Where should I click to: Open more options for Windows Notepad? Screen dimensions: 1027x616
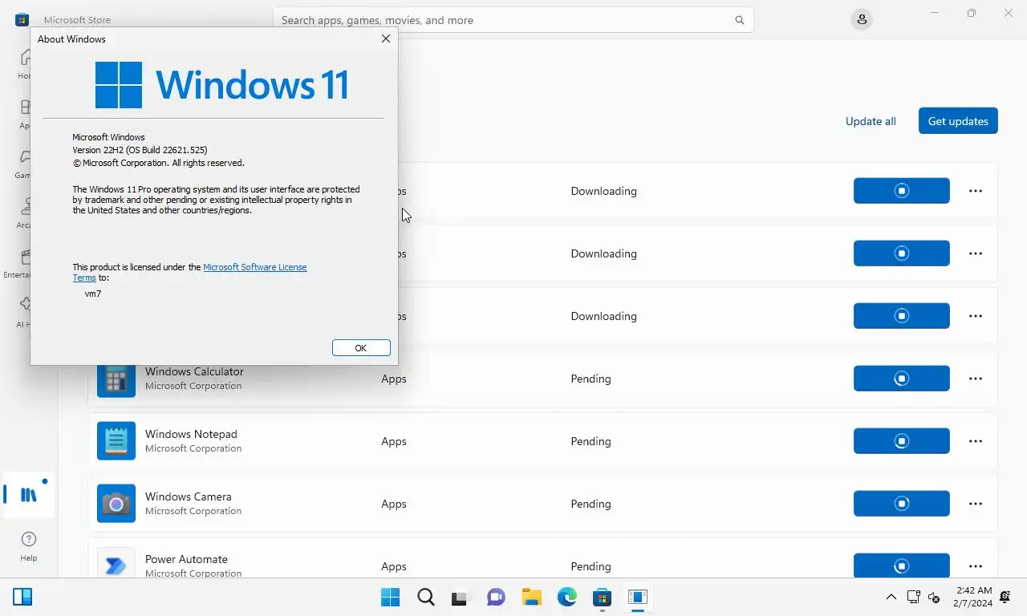click(x=976, y=441)
